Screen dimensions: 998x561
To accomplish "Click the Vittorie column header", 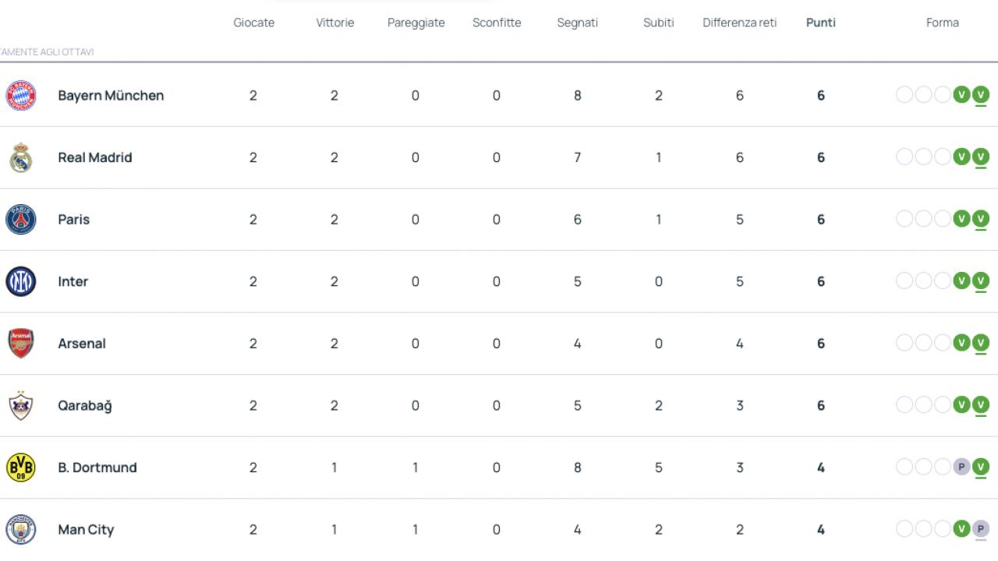I will [x=334, y=23].
